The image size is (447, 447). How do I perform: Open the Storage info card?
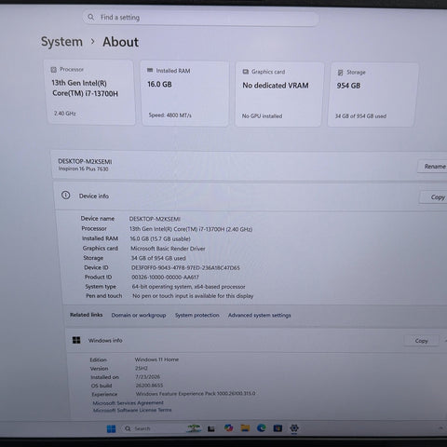[x=372, y=95]
